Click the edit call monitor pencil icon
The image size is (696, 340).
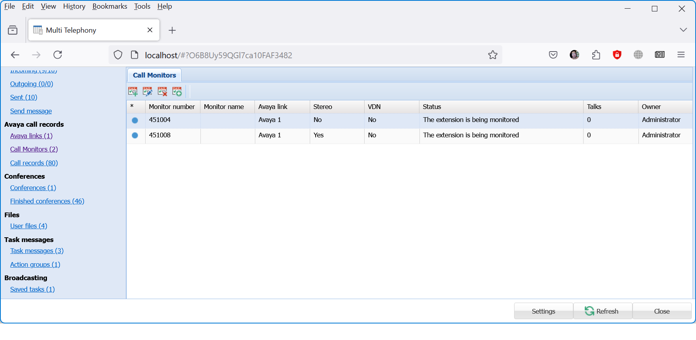(x=148, y=92)
